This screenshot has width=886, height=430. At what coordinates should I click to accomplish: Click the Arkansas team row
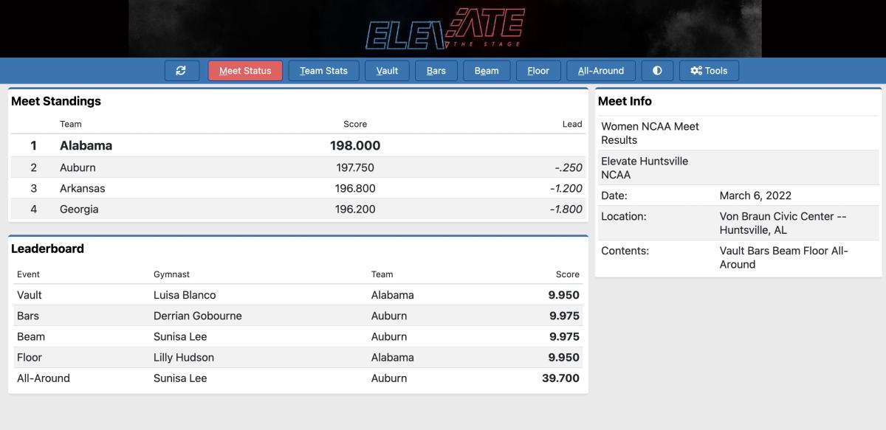coord(298,188)
